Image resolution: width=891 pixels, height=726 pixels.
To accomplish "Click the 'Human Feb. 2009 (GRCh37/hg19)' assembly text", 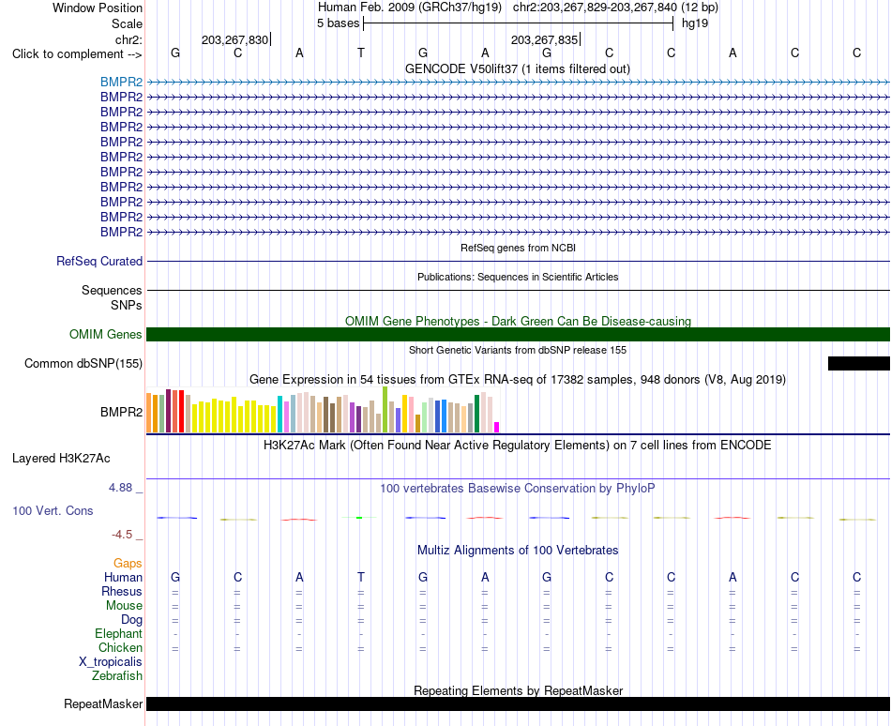I will (409, 8).
